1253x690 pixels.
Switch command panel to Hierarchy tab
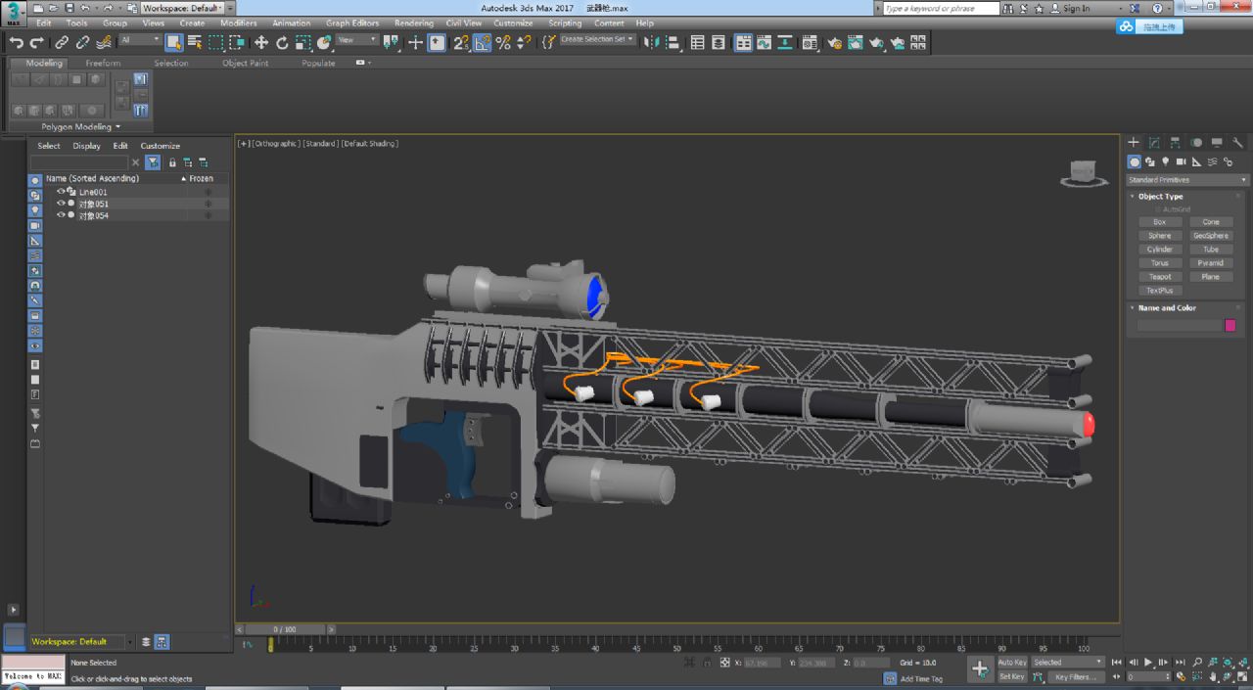pos(1175,143)
